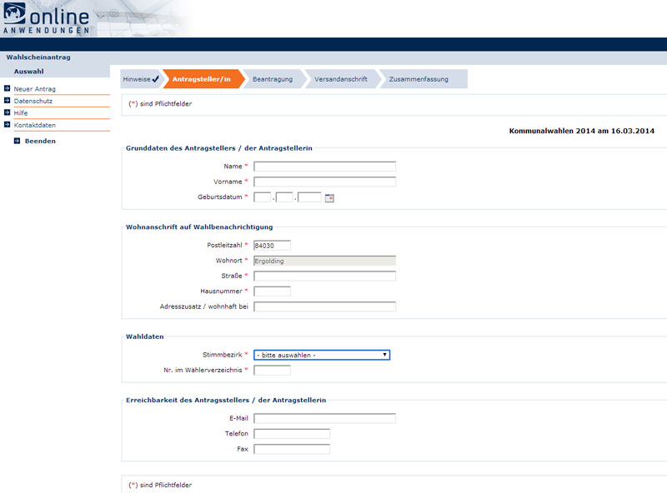Select the E-Mail text field
Image resolution: width=667 pixels, height=493 pixels.
[324, 419]
